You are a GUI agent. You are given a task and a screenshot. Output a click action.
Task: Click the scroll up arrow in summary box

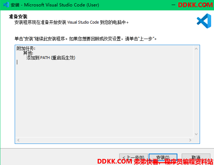[196, 49]
